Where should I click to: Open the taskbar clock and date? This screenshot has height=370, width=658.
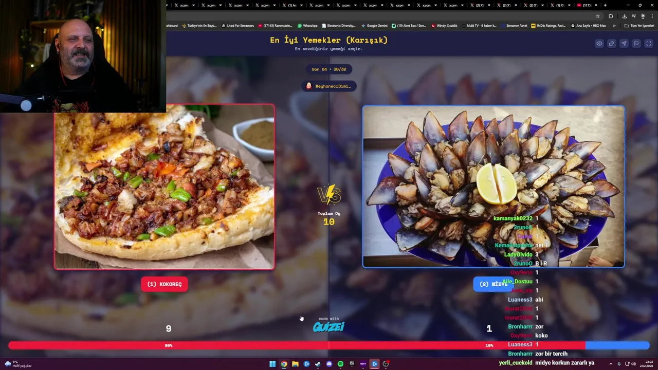(646, 364)
